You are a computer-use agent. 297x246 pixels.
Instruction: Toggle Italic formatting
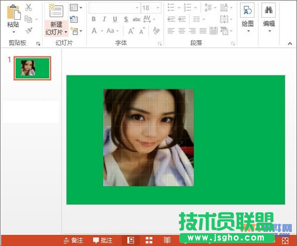[x=104, y=19]
